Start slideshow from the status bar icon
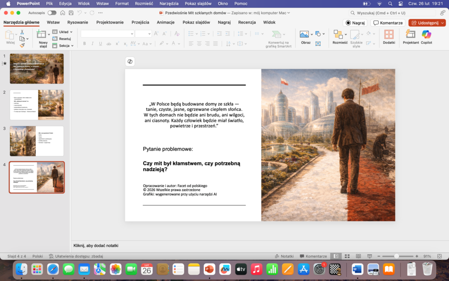 pyautogui.click(x=370, y=256)
